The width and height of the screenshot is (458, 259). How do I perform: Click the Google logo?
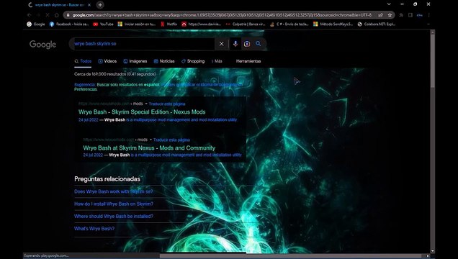[42, 45]
